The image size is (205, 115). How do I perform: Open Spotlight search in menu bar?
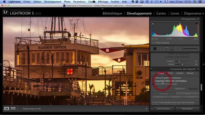click(x=195, y=2)
